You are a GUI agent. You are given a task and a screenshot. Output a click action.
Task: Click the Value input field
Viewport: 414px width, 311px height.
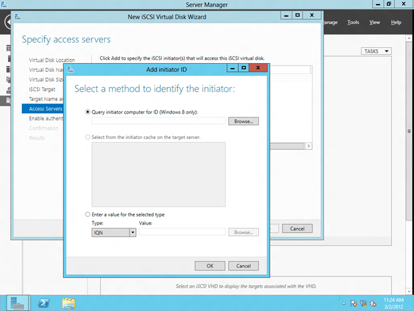click(182, 232)
